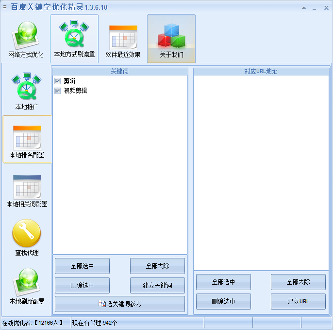This screenshot has width=333, height=330.
Task: Click the 建立关键词 button
Action: (157, 285)
